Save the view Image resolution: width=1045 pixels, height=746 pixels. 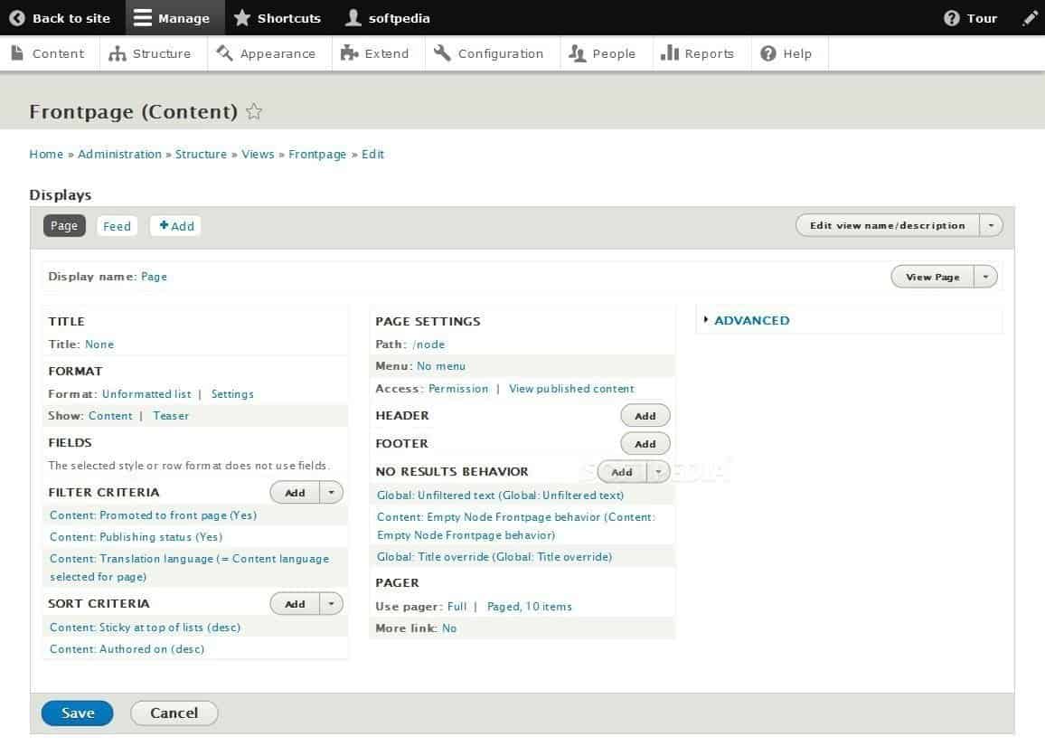(x=78, y=713)
